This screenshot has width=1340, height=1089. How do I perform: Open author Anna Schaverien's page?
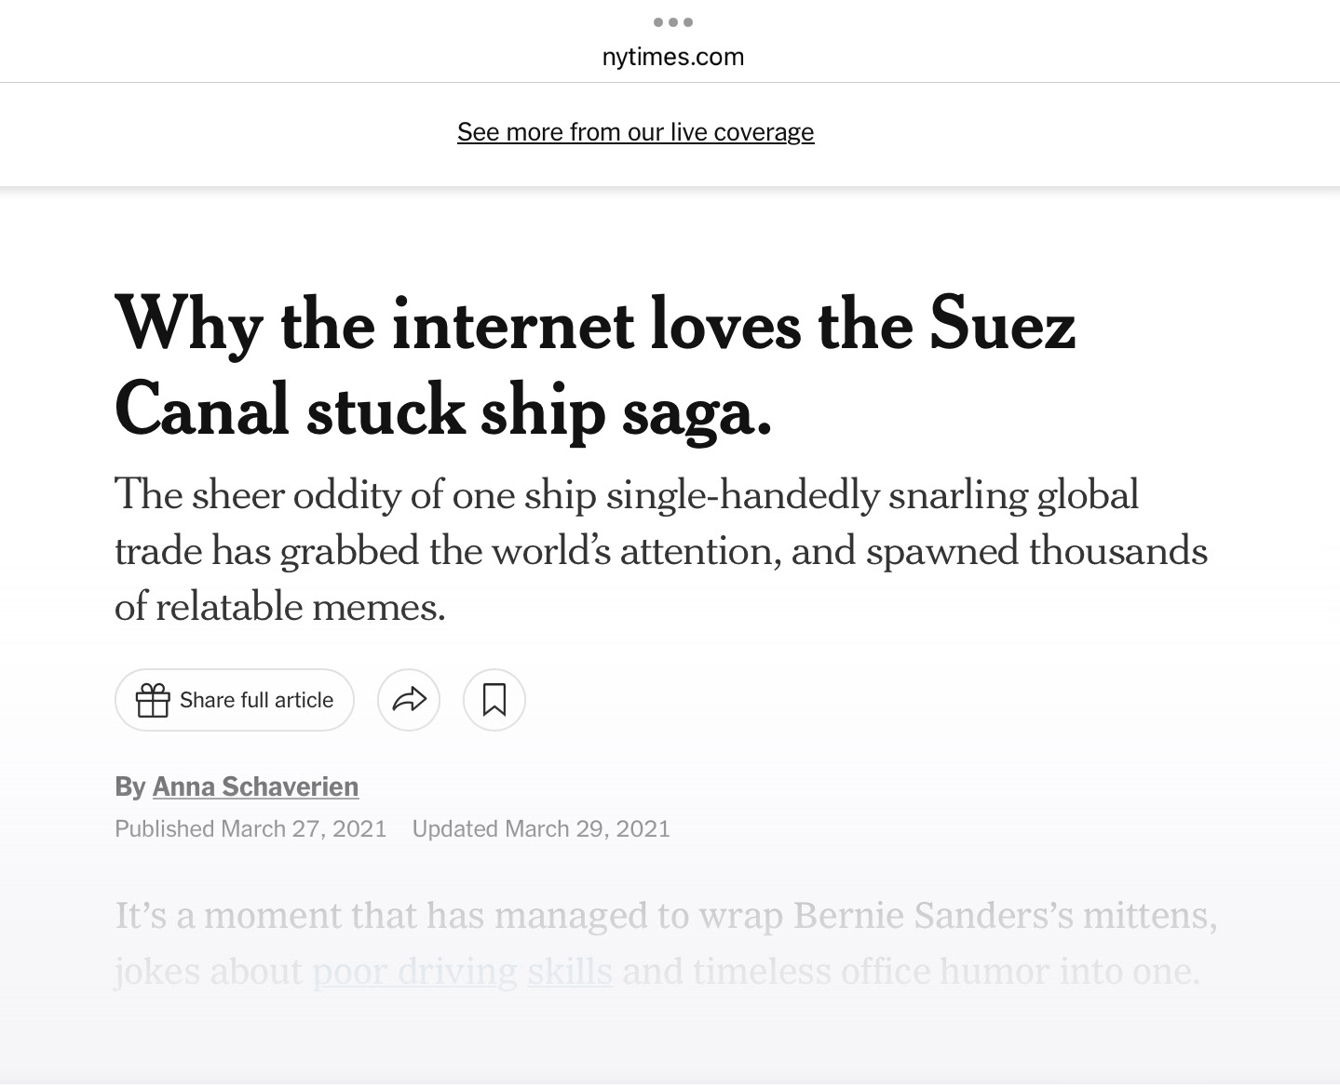point(255,786)
